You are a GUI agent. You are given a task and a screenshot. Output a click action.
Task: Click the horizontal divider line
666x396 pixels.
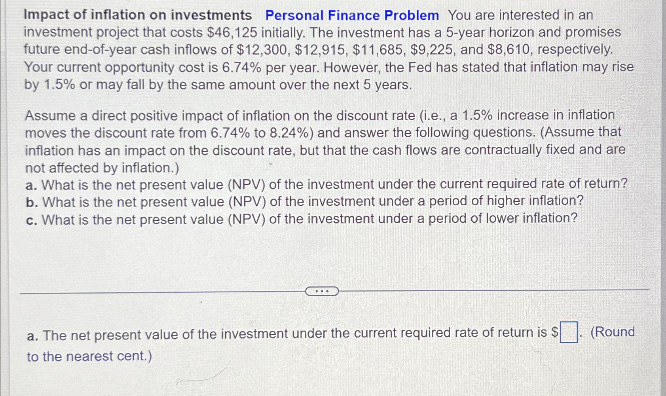(158, 292)
